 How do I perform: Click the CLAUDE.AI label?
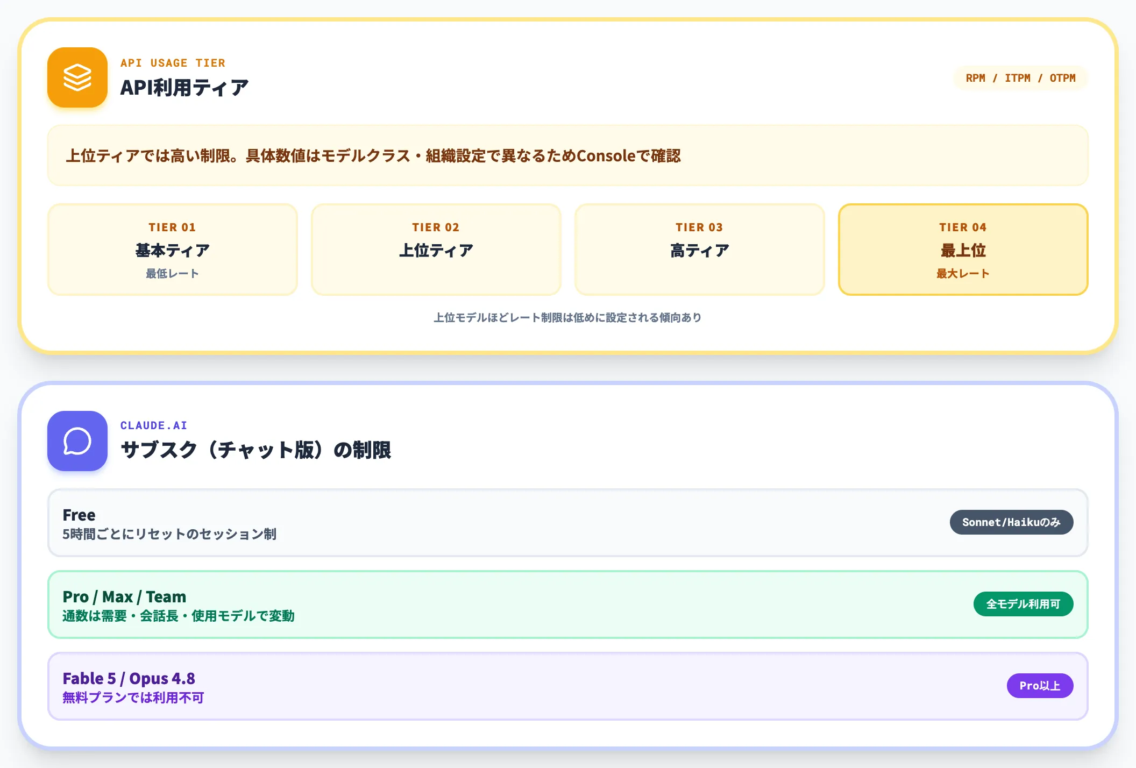click(x=154, y=425)
